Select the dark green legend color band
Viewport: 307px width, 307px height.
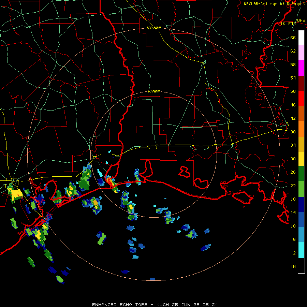point(301,174)
